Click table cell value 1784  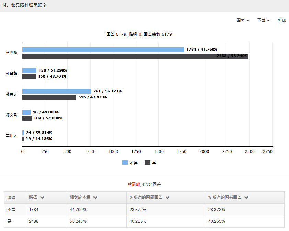pyautogui.click(x=34, y=210)
